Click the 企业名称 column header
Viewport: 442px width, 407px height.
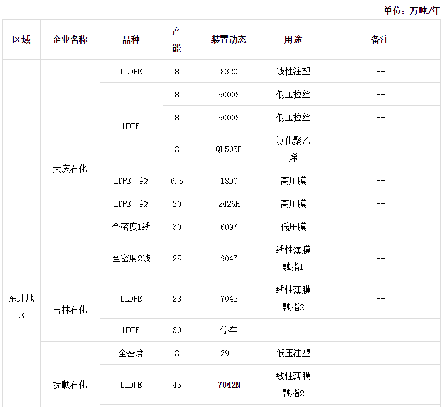click(x=70, y=40)
